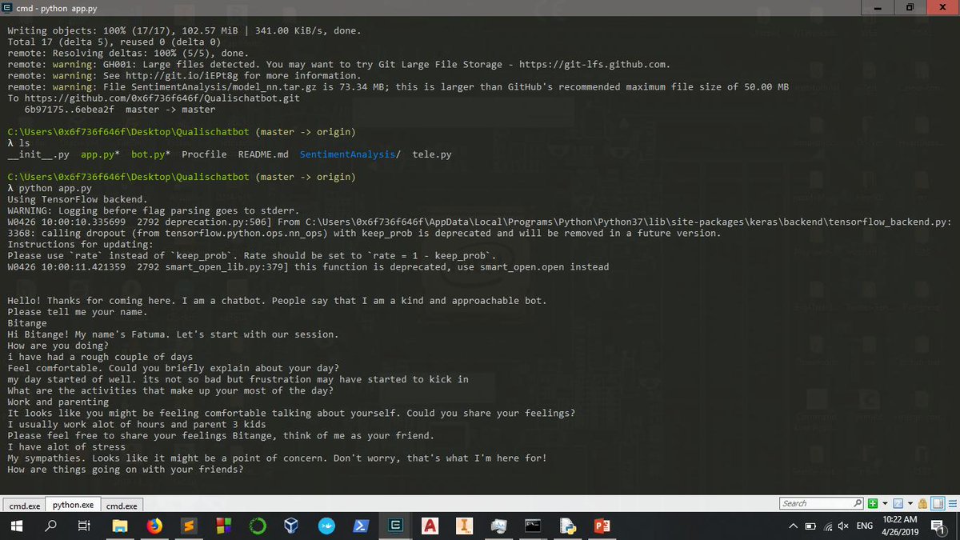Click the '6b97175..6ebea2f master -> master' line
The width and height of the screenshot is (960, 540).
point(120,110)
